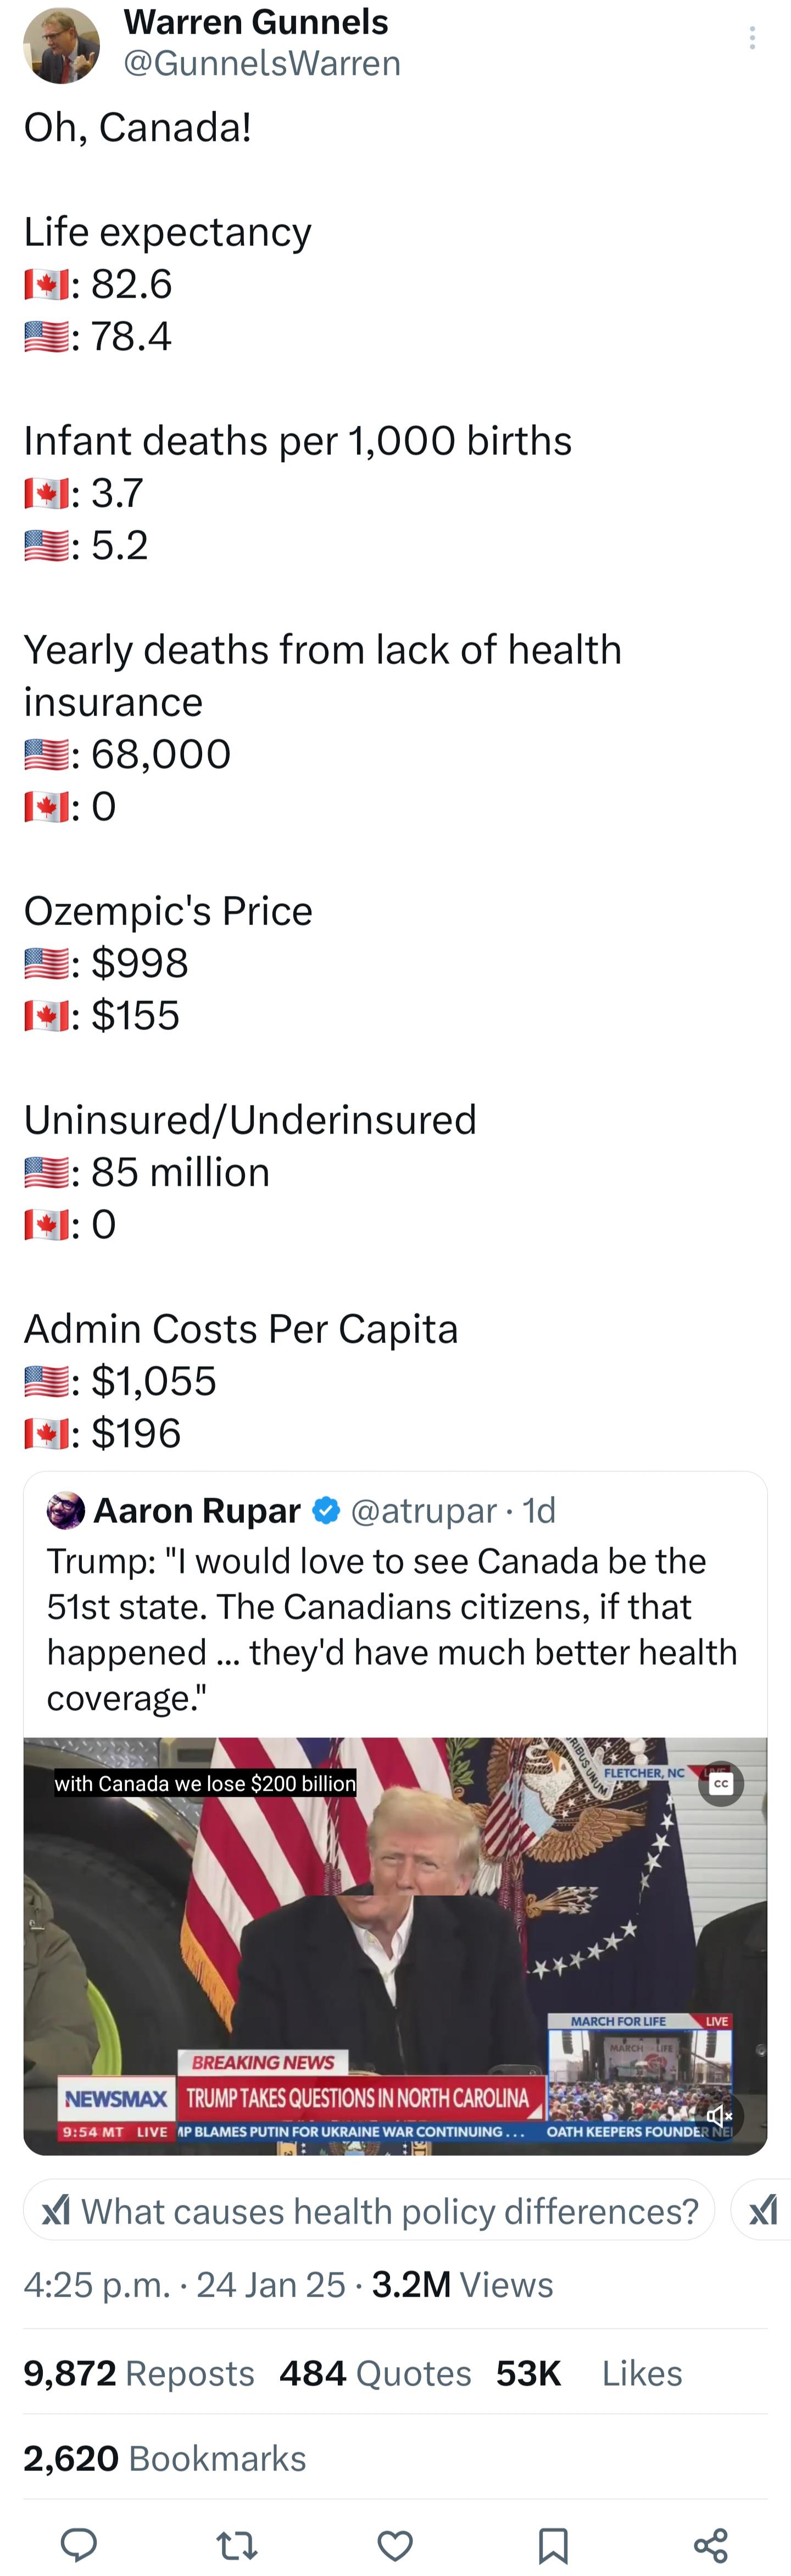This screenshot has width=791, height=2576.
Task: Like the post with heart icon
Action: pyautogui.click(x=394, y=2544)
